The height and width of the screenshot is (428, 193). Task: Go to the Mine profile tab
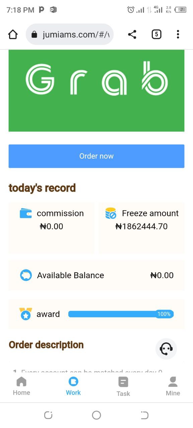point(173,386)
